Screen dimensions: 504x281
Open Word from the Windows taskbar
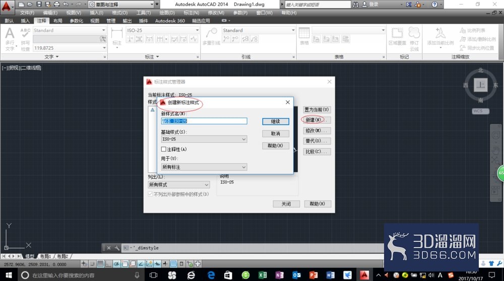pyautogui.click(x=330, y=275)
